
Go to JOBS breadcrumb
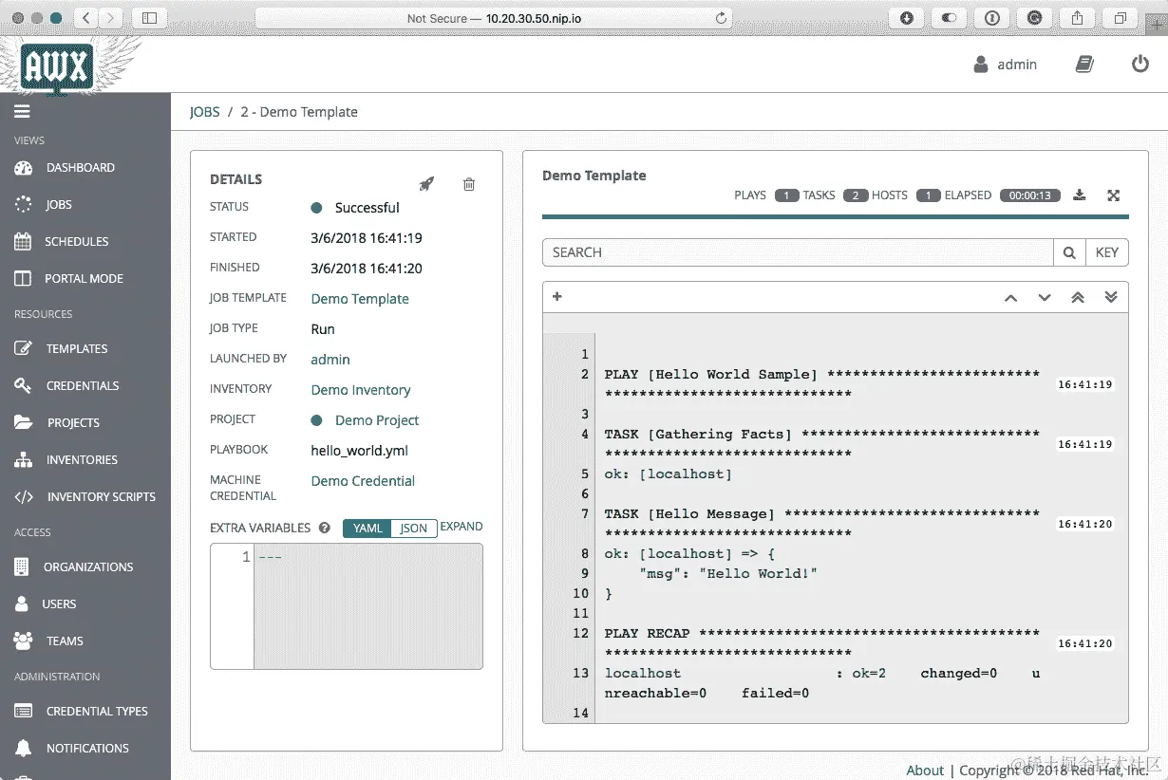(204, 112)
